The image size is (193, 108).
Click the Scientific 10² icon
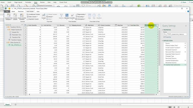pos(72,15)
